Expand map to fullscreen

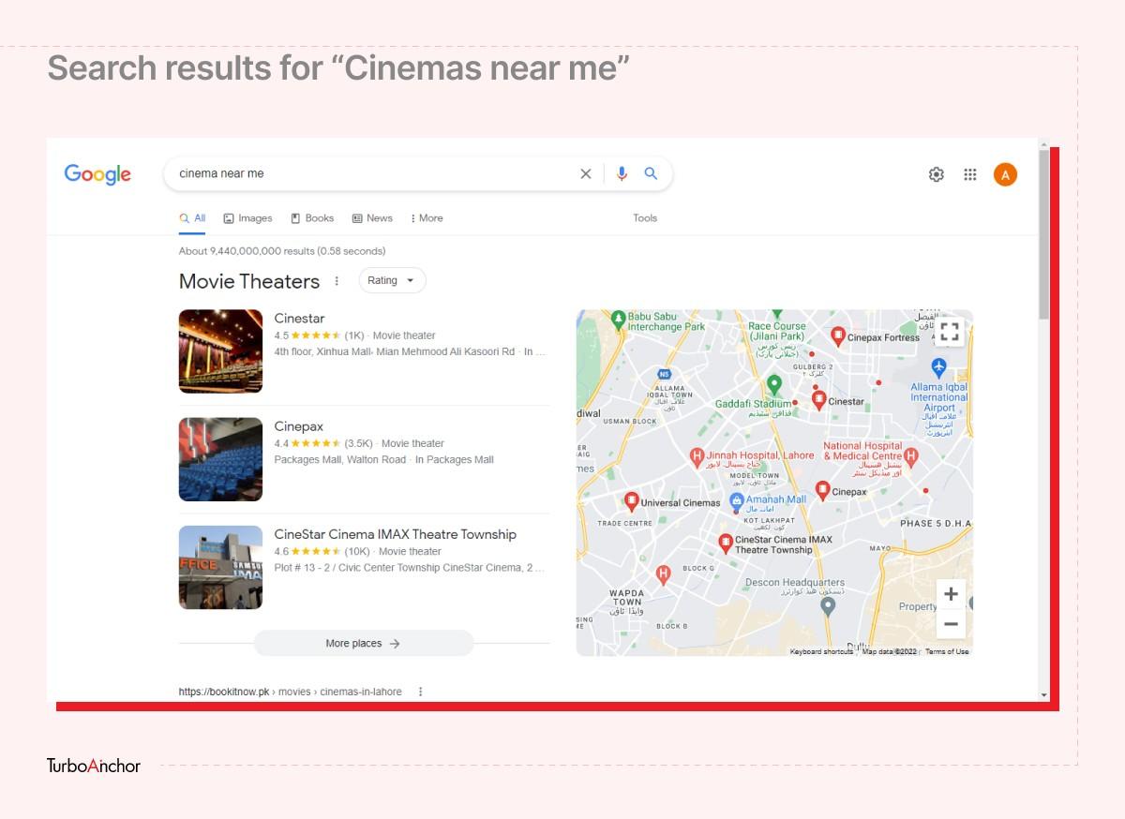950,331
